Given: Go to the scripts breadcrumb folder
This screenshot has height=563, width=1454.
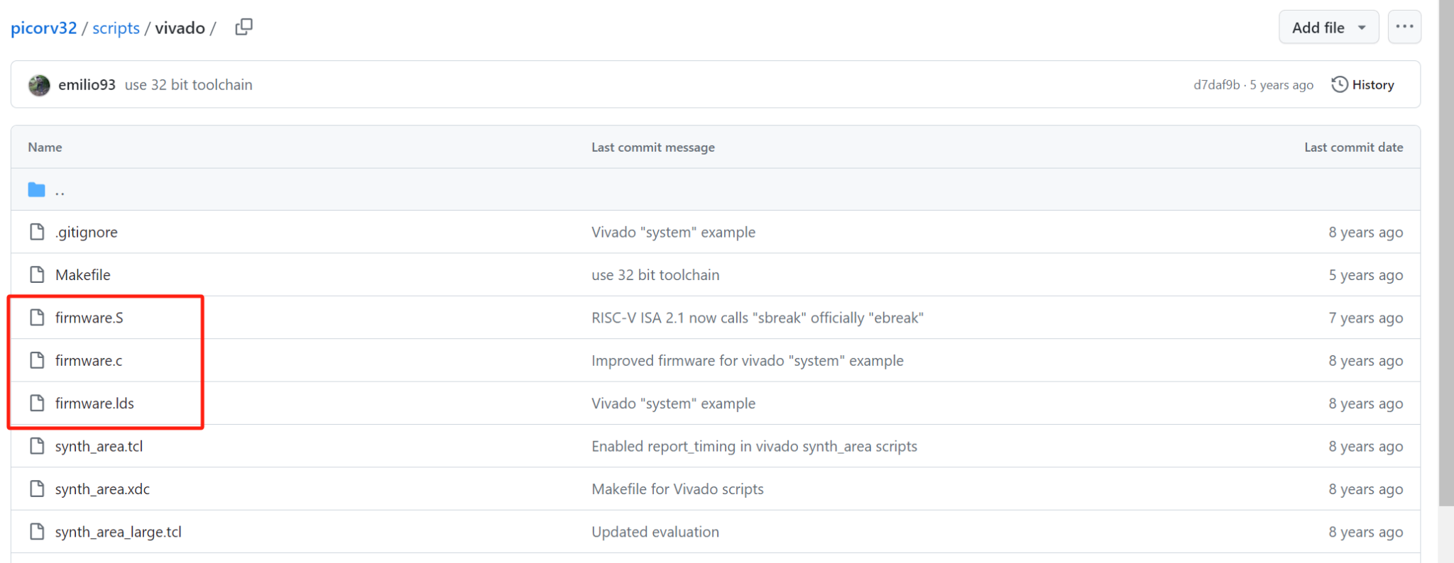Looking at the screenshot, I should click(x=116, y=28).
